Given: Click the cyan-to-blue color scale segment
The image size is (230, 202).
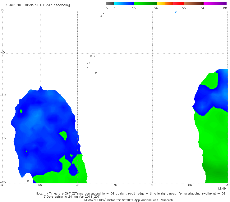Looking at the screenshot, I should click(124, 4).
